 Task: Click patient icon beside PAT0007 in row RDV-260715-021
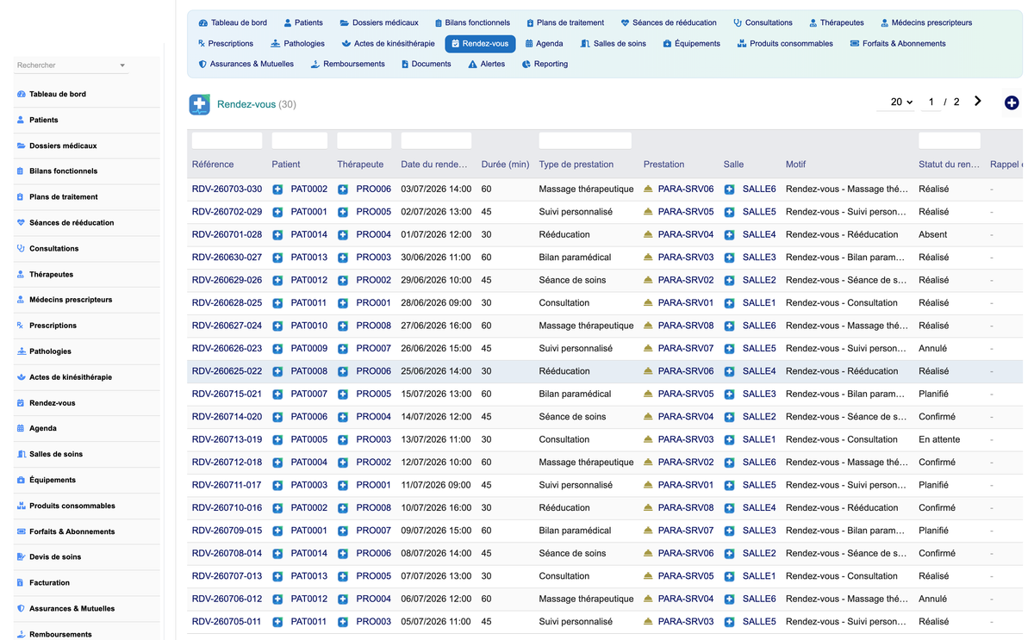[277, 395]
